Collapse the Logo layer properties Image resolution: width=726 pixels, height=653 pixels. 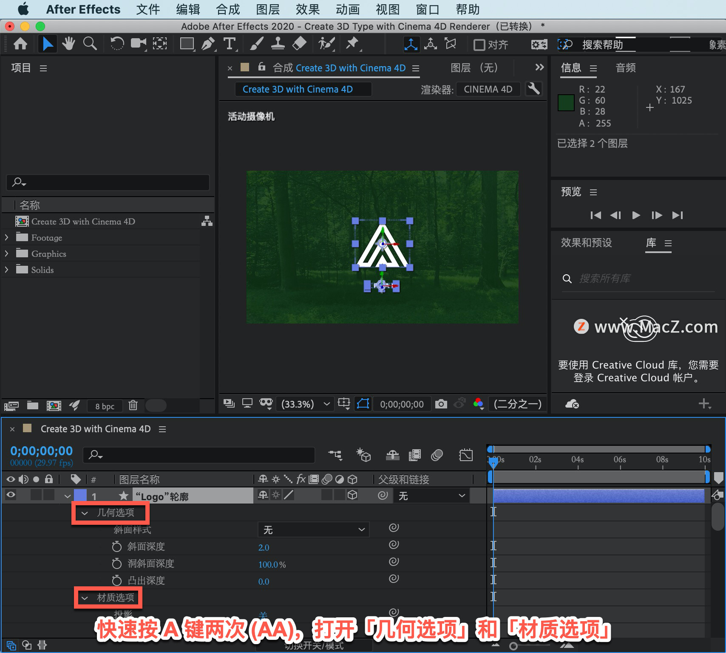click(x=67, y=496)
